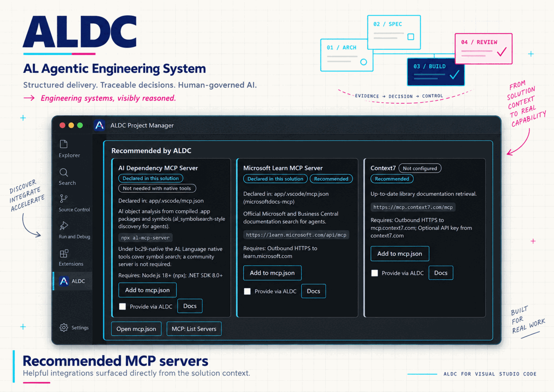Click the 'Requires: Node.js 18+' requirements line
This screenshot has width=554, height=392.
170,275
